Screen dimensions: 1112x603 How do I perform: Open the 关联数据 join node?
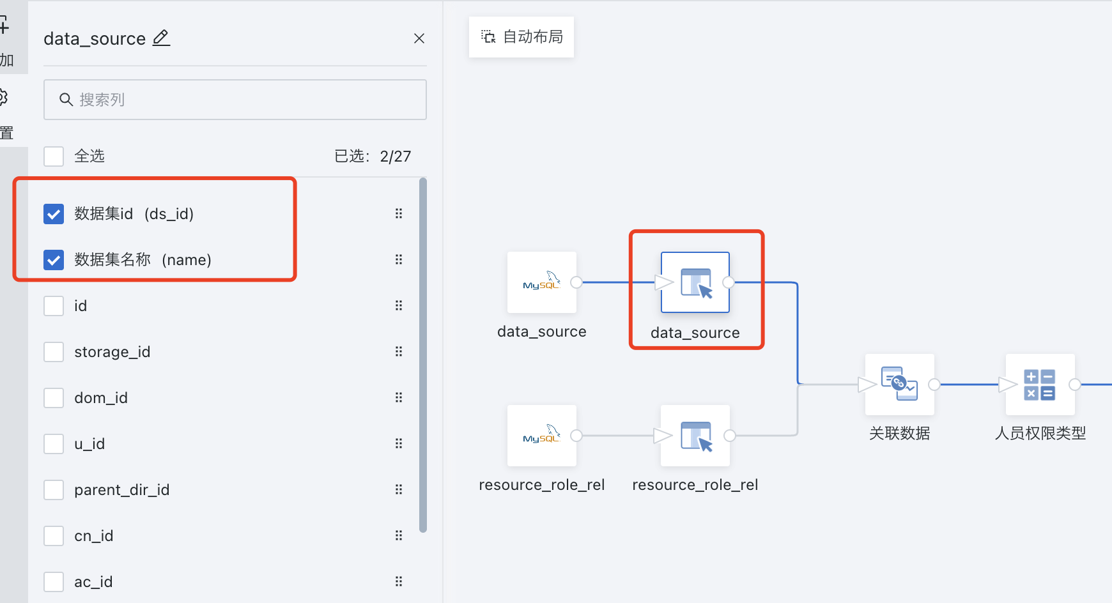point(899,385)
